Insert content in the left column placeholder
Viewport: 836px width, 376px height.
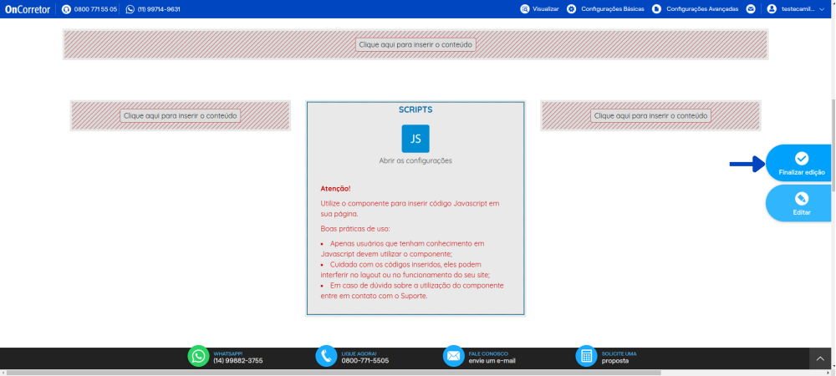pos(181,116)
